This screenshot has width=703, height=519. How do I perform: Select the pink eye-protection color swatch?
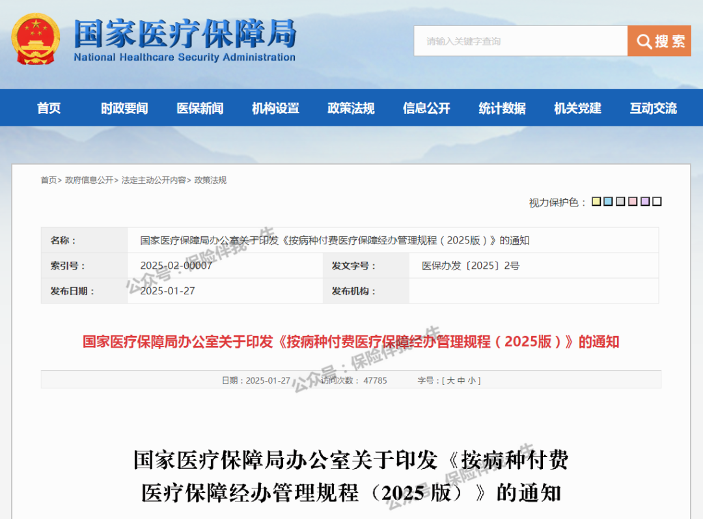[x=631, y=202]
